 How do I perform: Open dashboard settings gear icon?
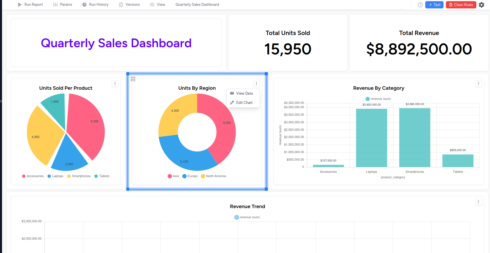[x=482, y=5]
